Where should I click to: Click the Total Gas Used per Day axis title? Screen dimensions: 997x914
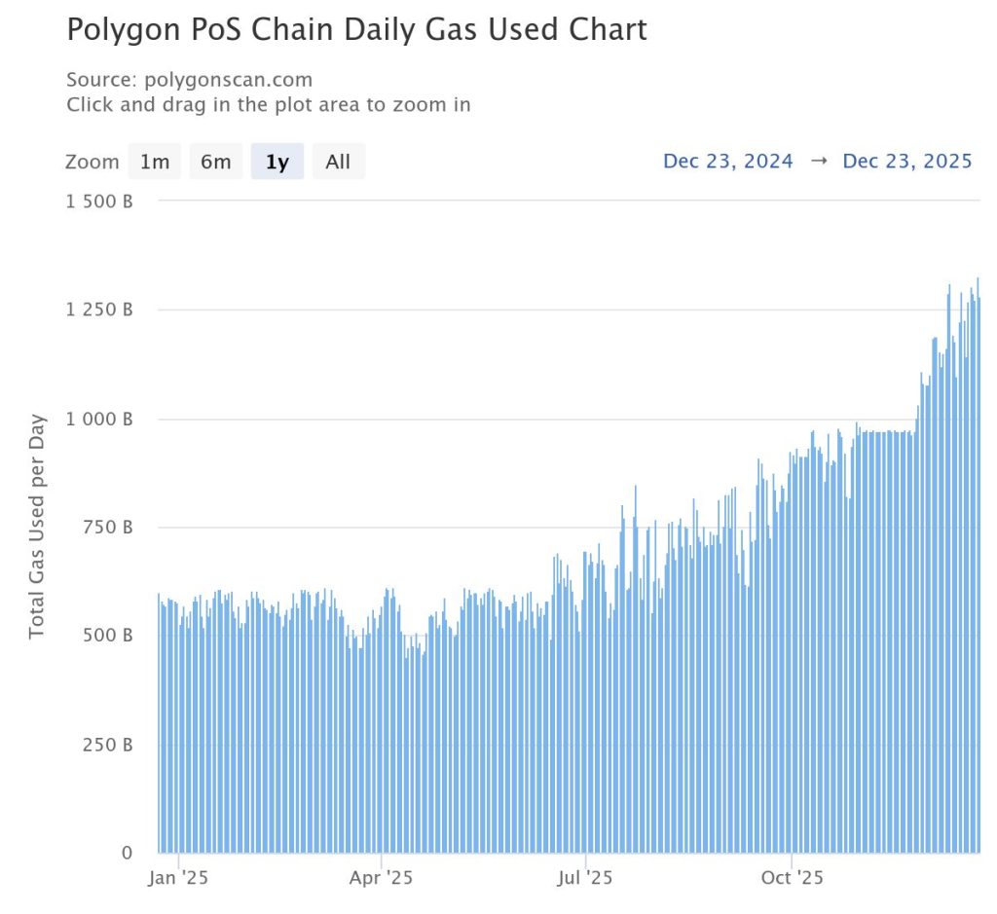tap(37, 526)
